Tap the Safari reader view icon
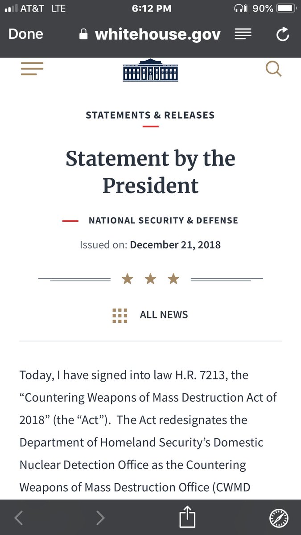 (243, 34)
